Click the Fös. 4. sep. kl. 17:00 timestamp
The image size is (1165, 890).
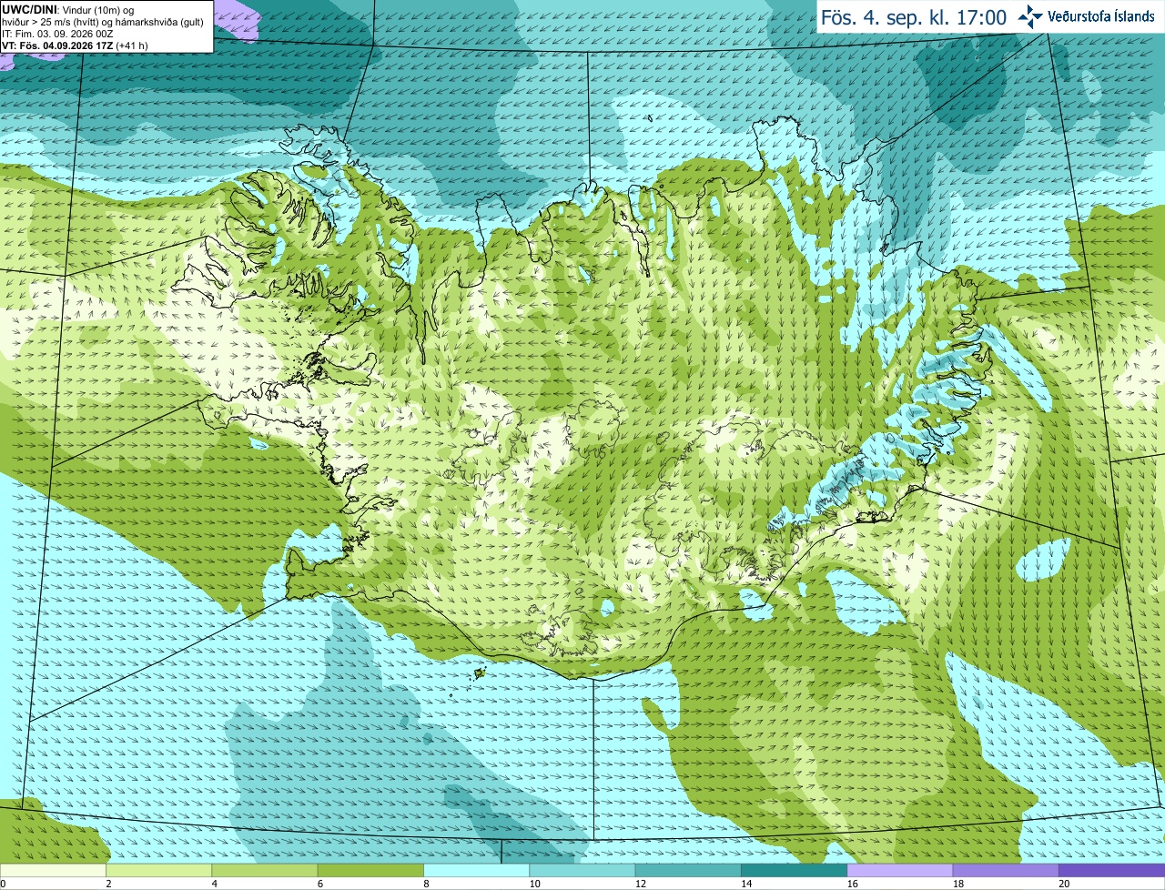coord(914,17)
